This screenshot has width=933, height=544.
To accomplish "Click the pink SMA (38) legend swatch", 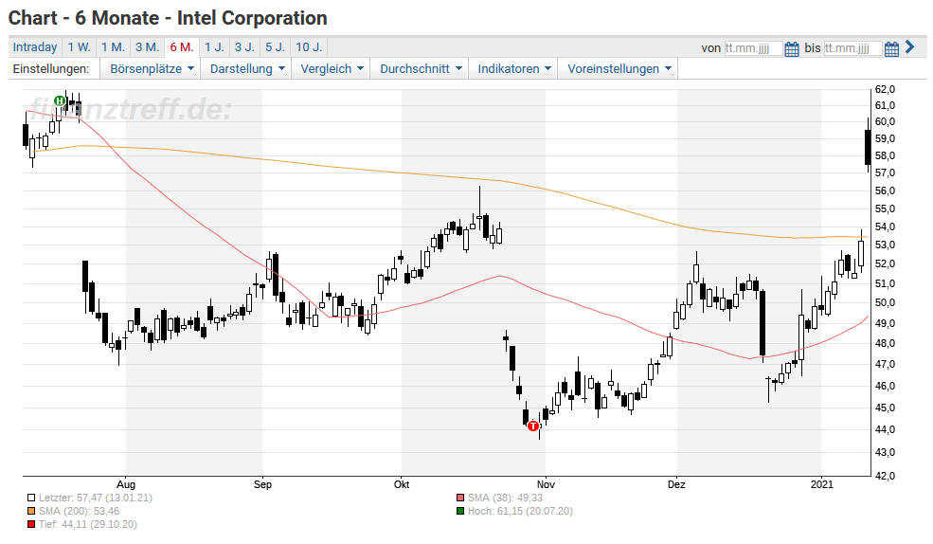I will 460,498.
